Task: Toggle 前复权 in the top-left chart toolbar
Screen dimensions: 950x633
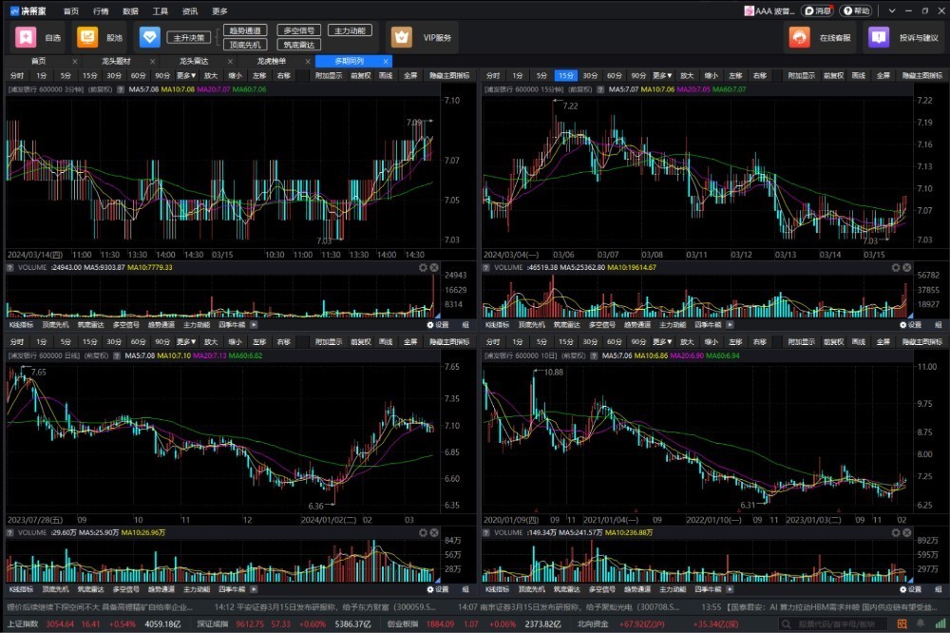Action: (360, 75)
